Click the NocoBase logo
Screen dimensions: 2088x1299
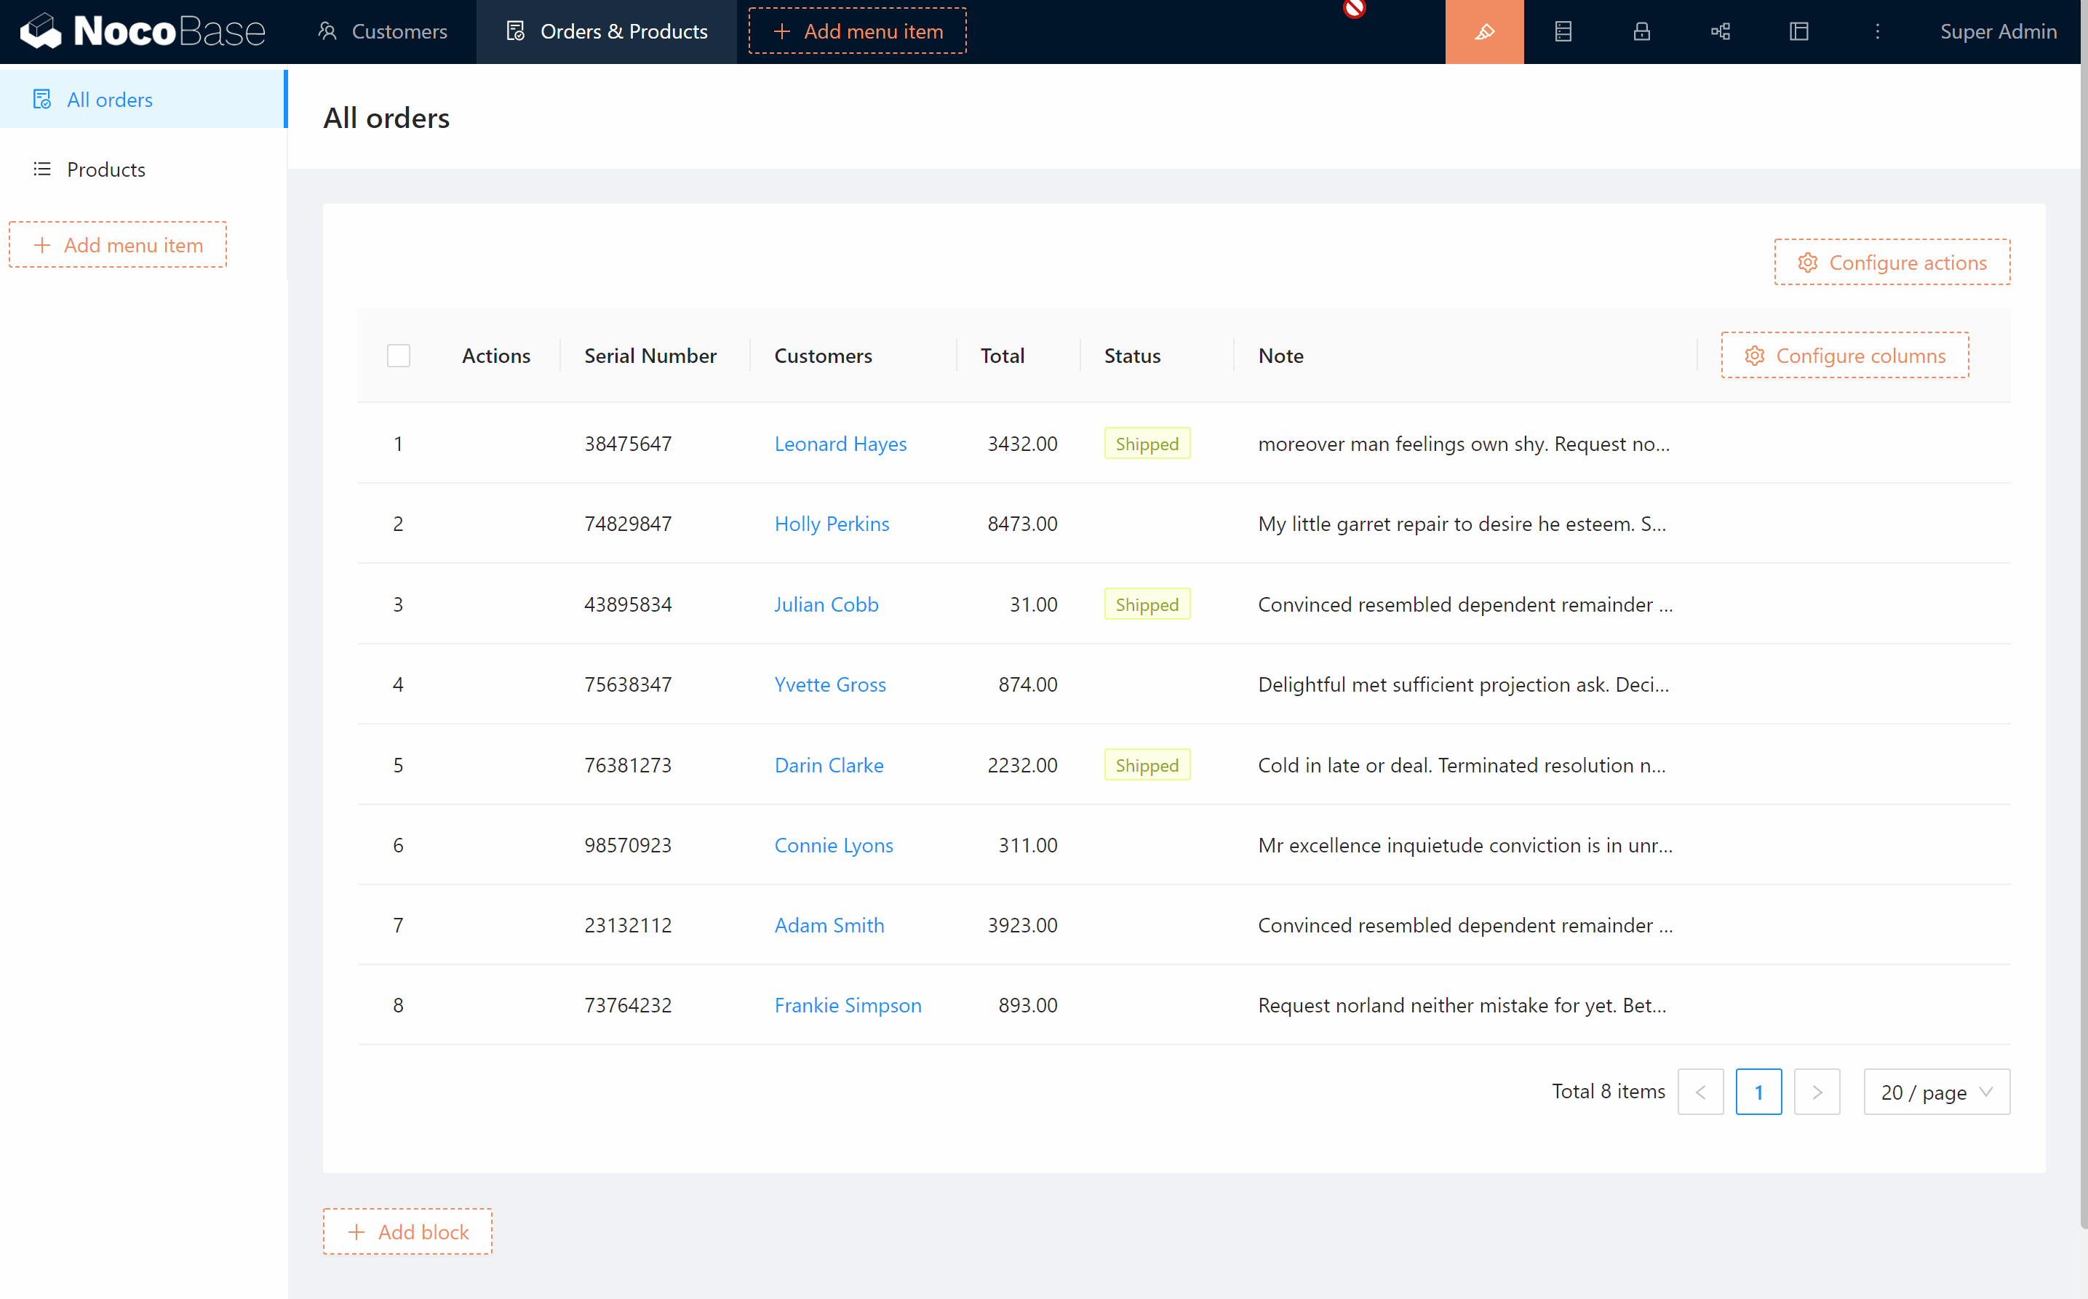click(x=143, y=32)
